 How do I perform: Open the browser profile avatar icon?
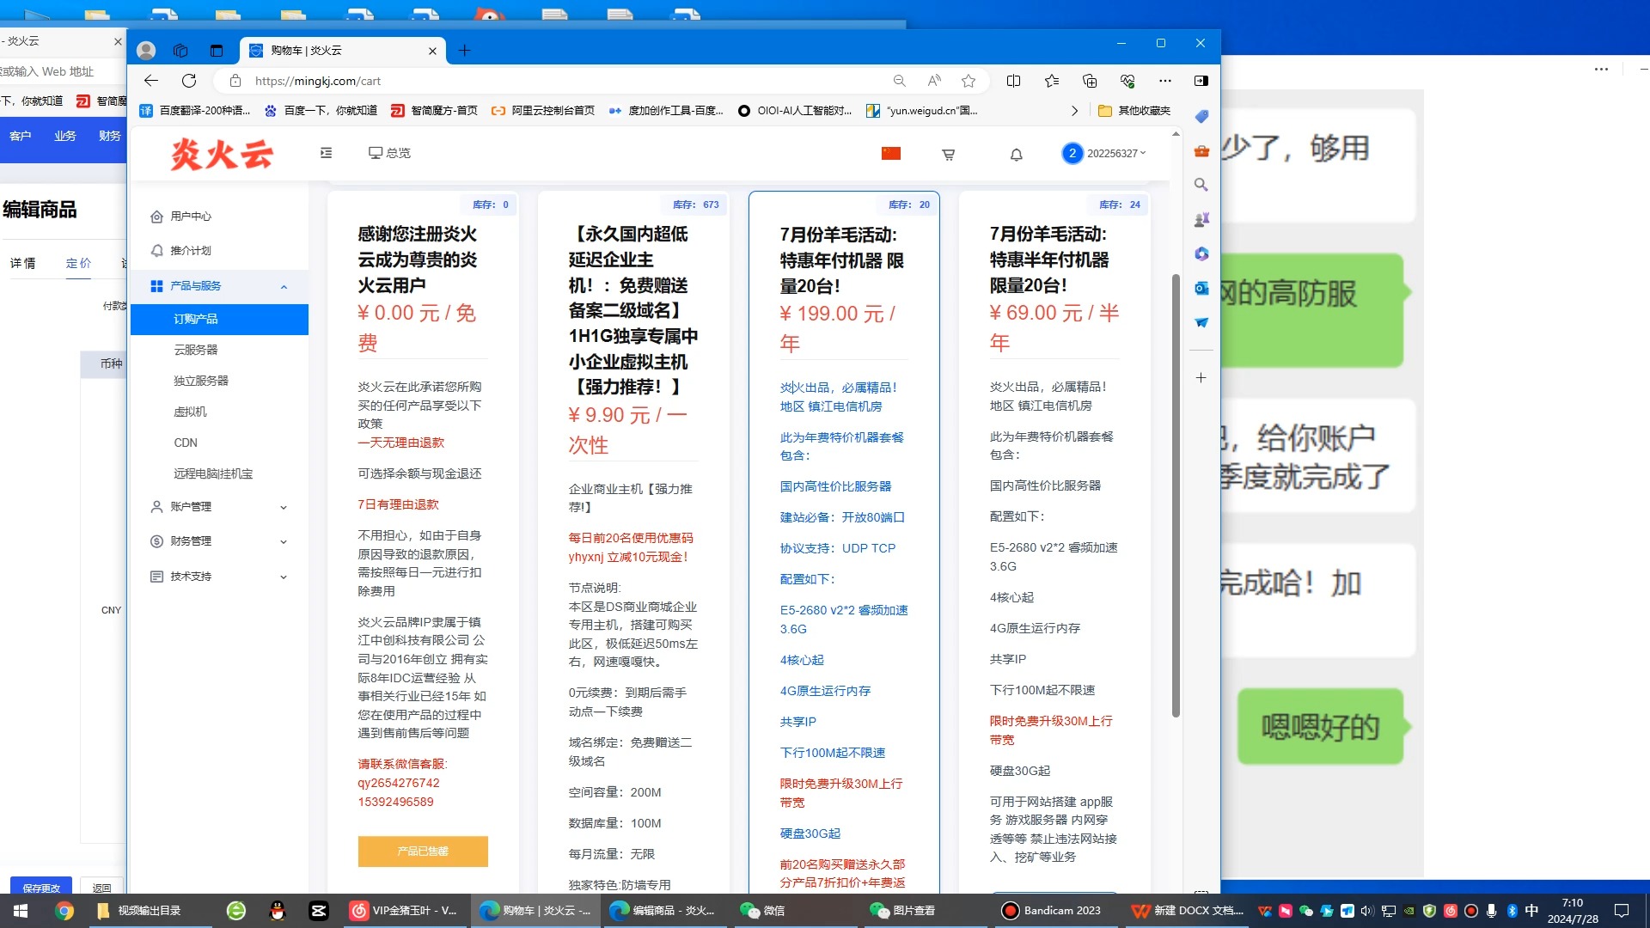(x=146, y=51)
